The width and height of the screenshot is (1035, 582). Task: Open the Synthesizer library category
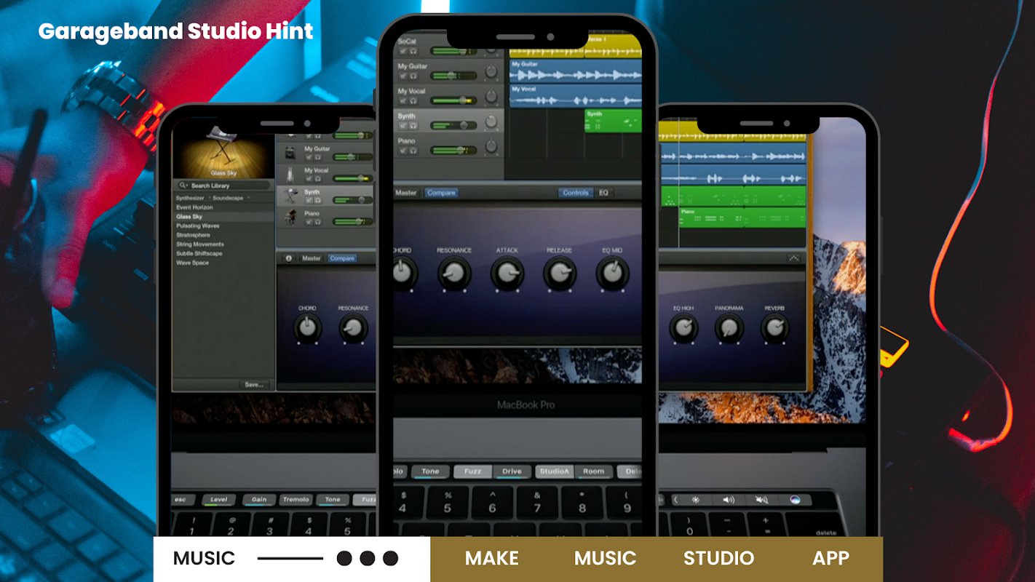tap(190, 198)
